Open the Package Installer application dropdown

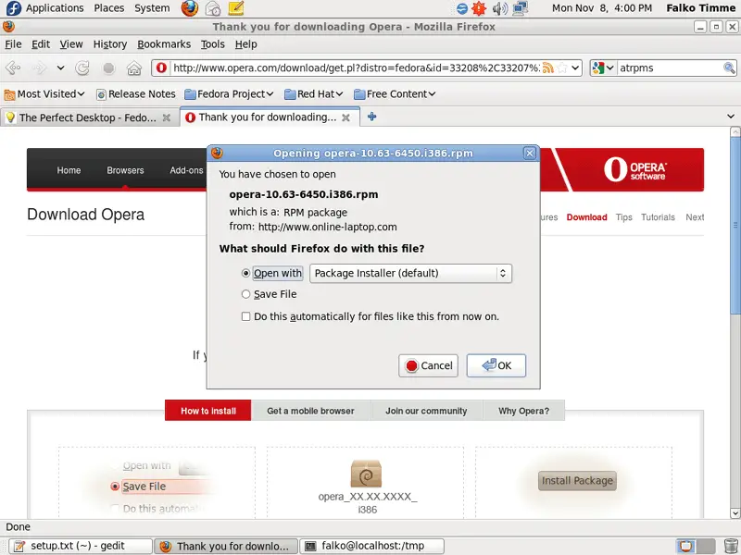tap(410, 273)
